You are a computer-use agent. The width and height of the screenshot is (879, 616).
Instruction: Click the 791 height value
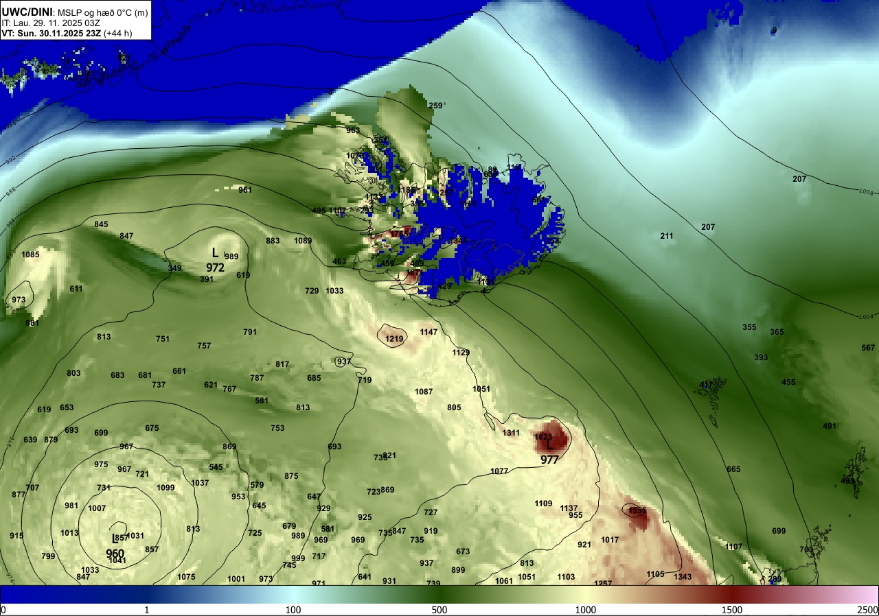tap(250, 332)
